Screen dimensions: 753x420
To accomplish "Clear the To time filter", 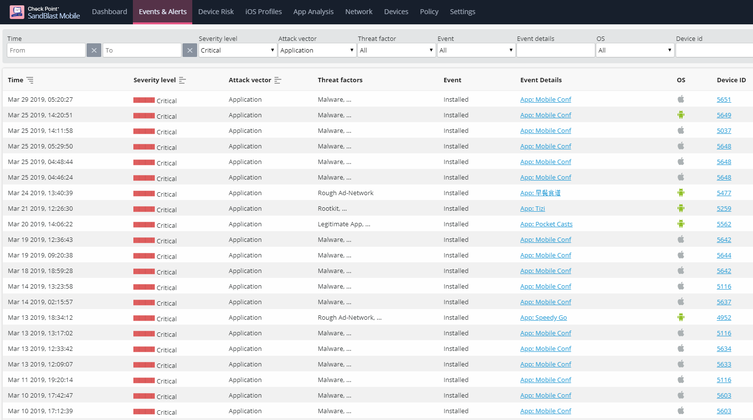I will pos(190,50).
